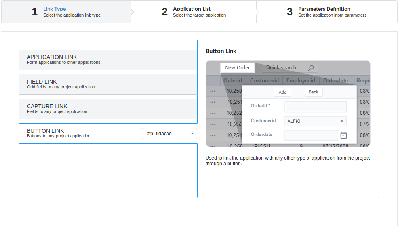Pick the BUTTON LINK option

click(x=79, y=134)
